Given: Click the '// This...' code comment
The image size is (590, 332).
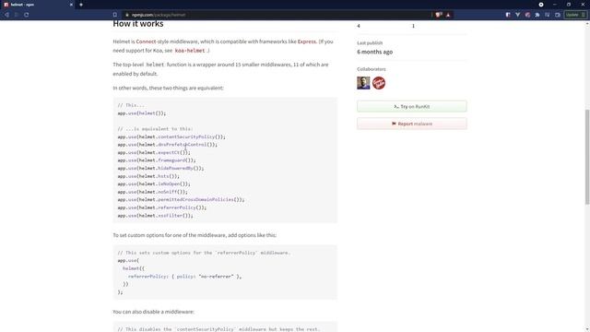Looking at the screenshot, I should (131, 105).
